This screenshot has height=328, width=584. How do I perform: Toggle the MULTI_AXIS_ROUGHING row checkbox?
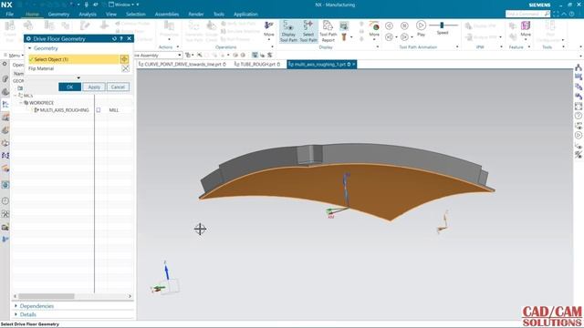(99, 110)
